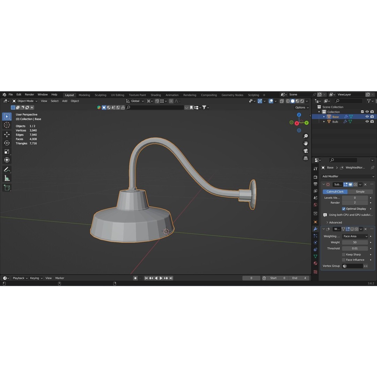Toggle camera view icon
The width and height of the screenshot is (377, 377).
pyautogui.click(x=305, y=151)
